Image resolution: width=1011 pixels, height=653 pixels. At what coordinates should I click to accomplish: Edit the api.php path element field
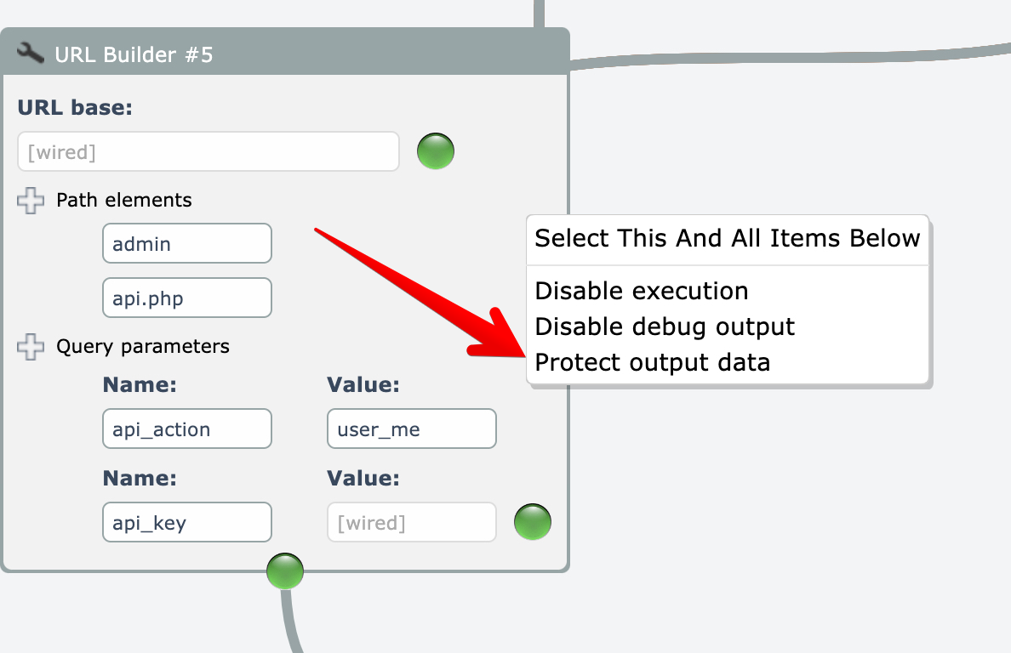[186, 298]
